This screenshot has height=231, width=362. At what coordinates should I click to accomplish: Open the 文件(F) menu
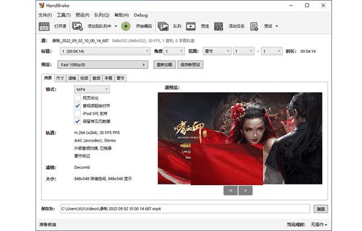pyautogui.click(x=45, y=15)
